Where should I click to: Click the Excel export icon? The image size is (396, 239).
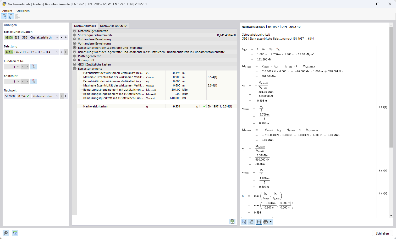coord(232,222)
